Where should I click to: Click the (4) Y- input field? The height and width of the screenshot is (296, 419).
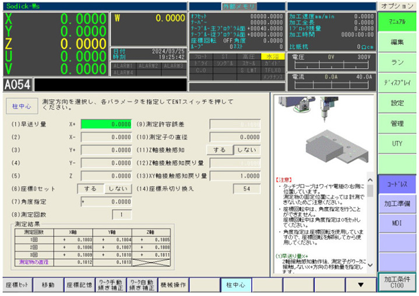click(106, 163)
